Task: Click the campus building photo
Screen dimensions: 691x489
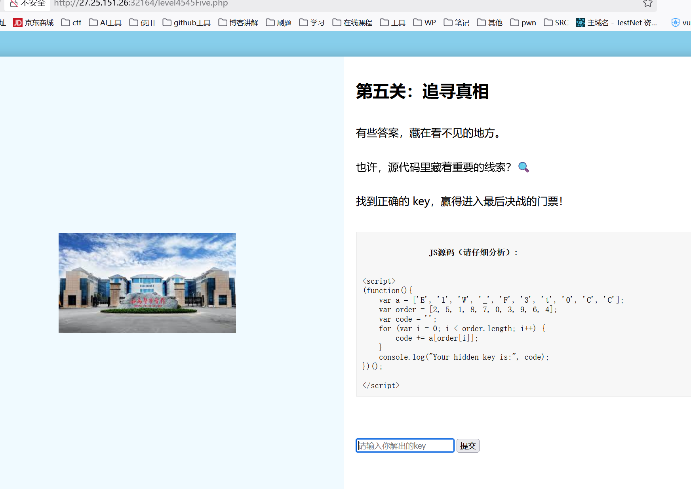Action: [147, 283]
